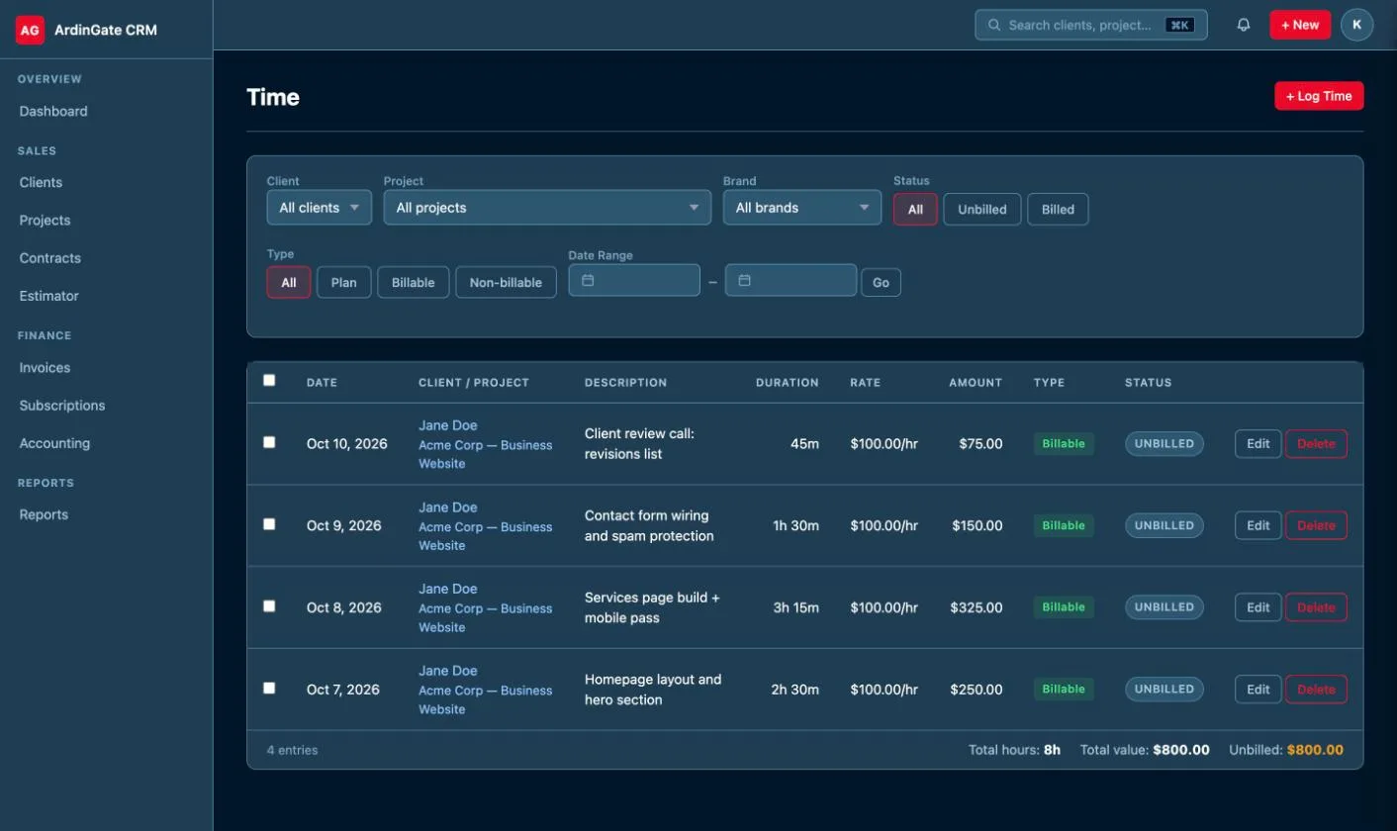The height and width of the screenshot is (831, 1397).
Task: Edit the Services page build entry
Action: click(1257, 607)
